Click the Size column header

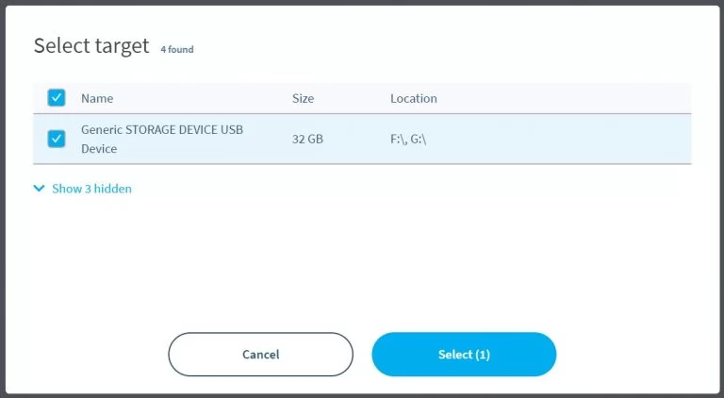[303, 98]
